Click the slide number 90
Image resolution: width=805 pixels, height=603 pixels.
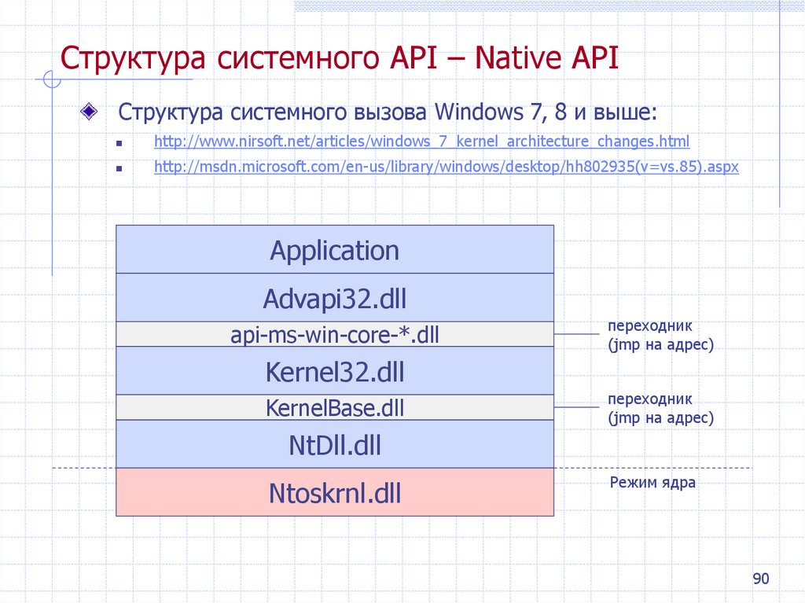pyautogui.click(x=761, y=579)
